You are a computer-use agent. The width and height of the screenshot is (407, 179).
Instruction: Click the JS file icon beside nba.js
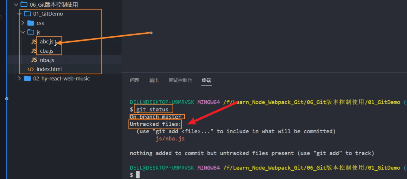click(34, 60)
